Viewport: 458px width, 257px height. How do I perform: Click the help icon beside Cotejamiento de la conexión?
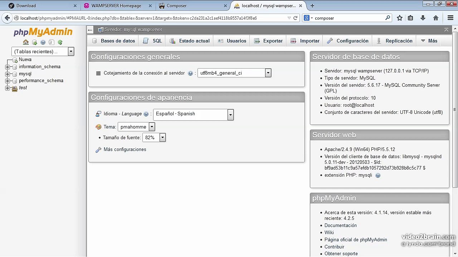190,73
